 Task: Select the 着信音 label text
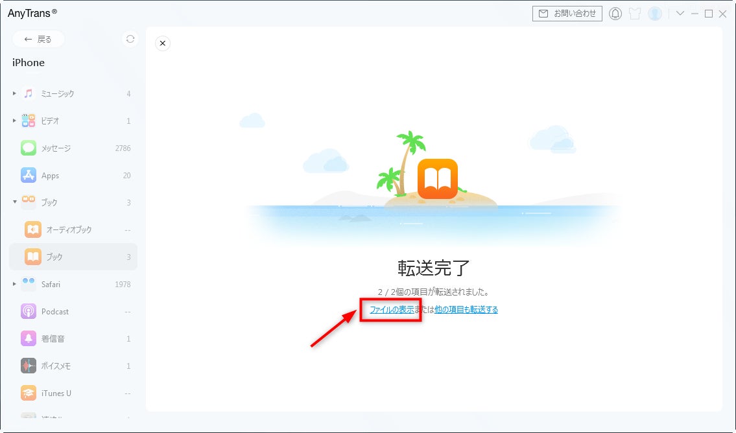coord(53,339)
